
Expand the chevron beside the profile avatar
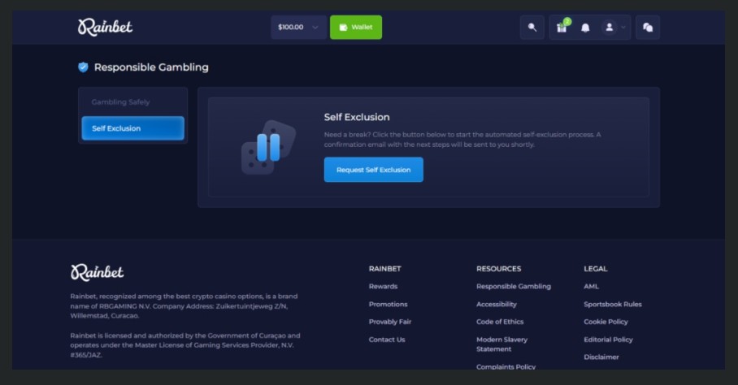click(x=624, y=27)
